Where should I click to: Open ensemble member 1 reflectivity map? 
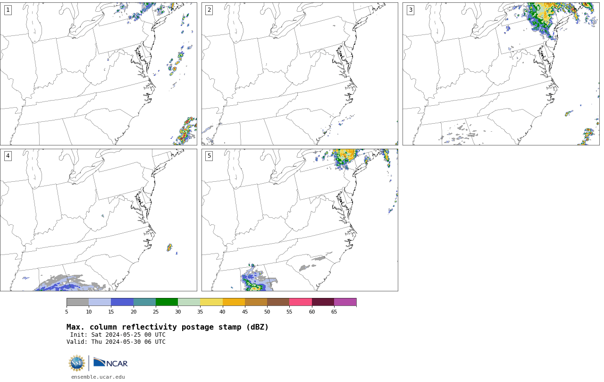point(98,74)
